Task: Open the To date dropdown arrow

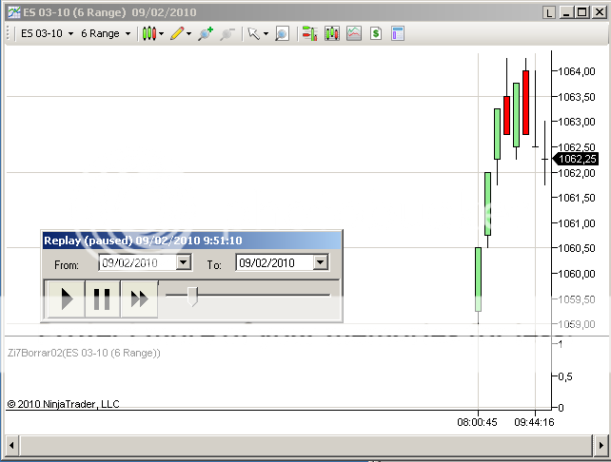Action: pyautogui.click(x=320, y=263)
